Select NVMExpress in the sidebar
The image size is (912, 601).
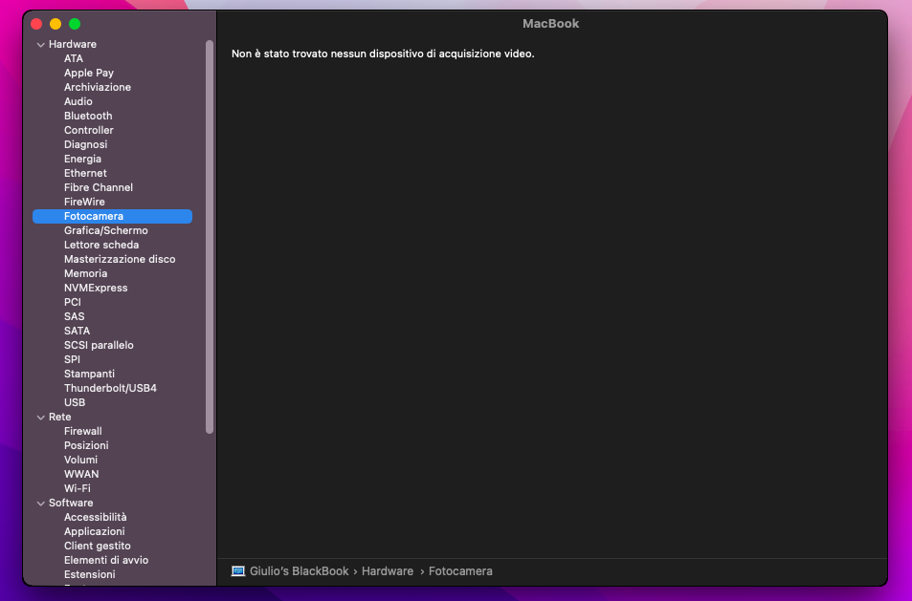(x=96, y=288)
